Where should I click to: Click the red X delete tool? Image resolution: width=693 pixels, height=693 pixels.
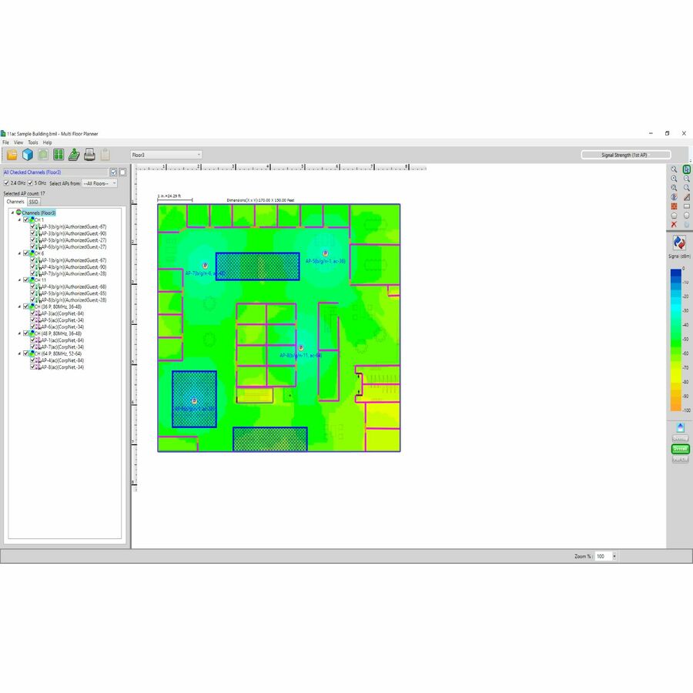[674, 224]
